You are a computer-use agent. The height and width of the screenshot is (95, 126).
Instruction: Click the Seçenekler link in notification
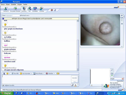pos(120,81)
